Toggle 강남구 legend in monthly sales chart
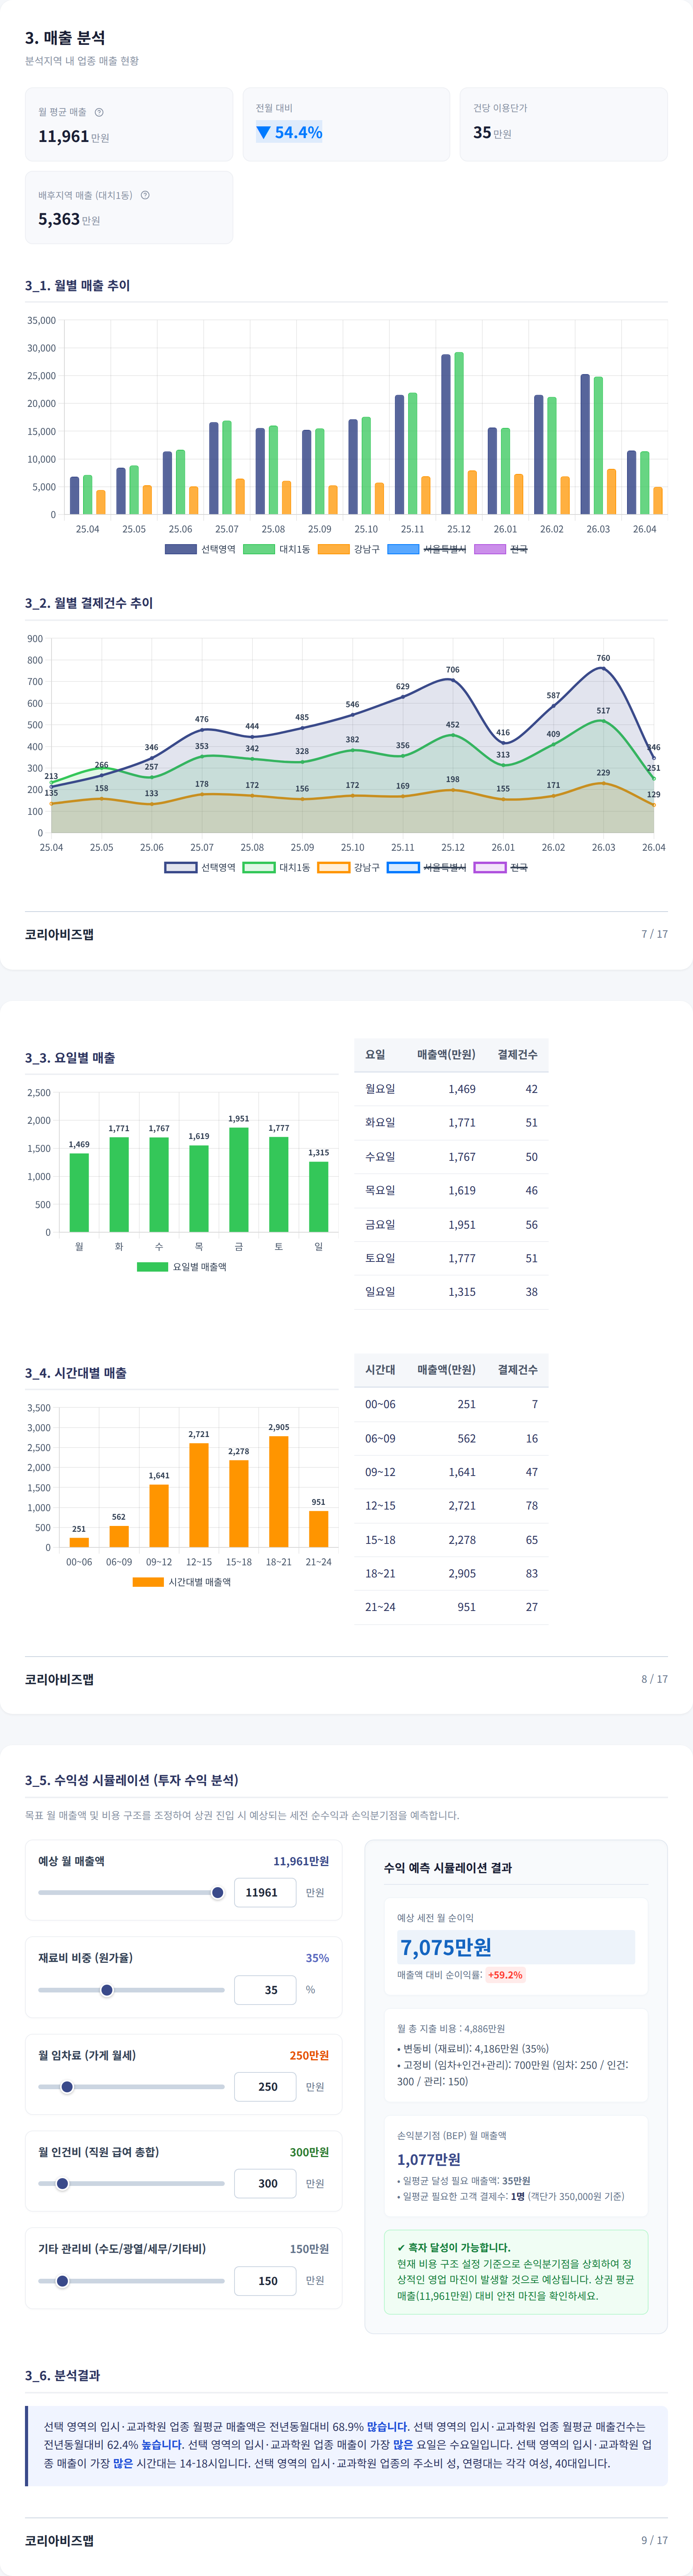693x2576 pixels. (348, 549)
